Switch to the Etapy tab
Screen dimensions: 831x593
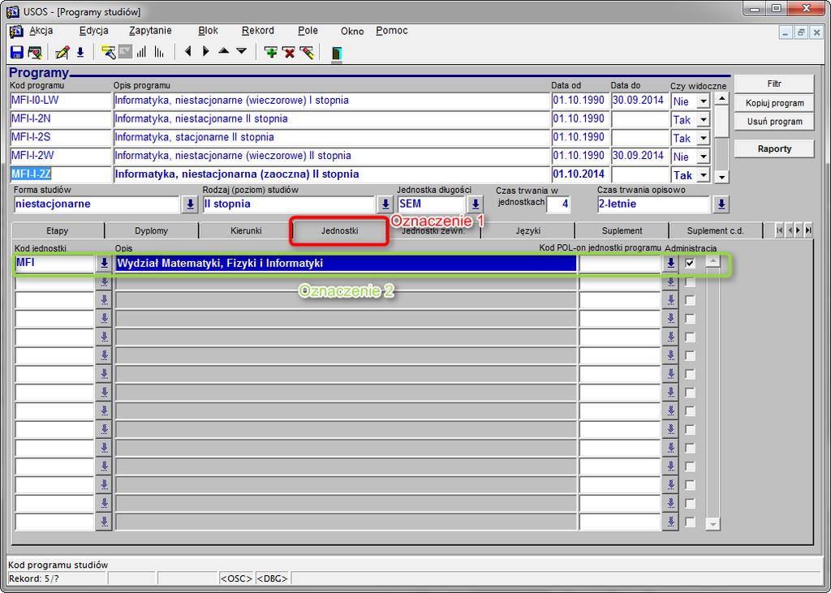(58, 231)
